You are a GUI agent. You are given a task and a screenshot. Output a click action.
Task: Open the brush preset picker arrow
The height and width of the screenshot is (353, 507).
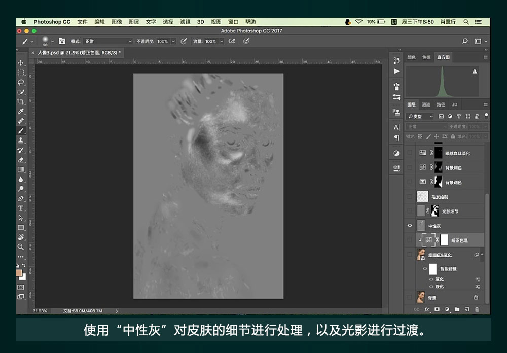coord(52,41)
